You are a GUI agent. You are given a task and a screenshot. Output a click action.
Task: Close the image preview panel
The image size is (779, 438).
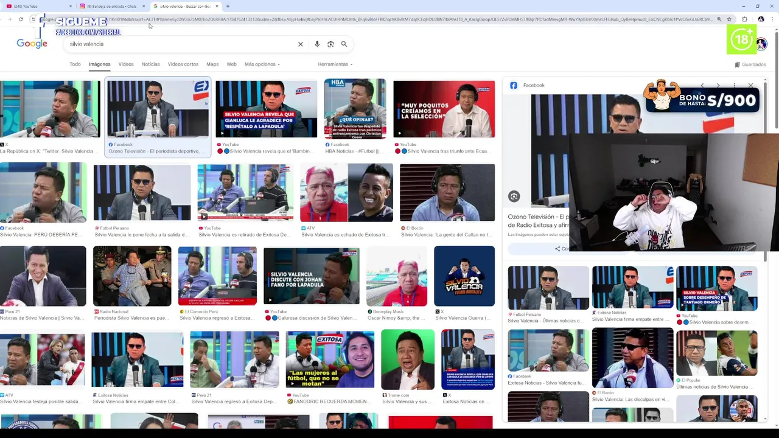tap(750, 85)
